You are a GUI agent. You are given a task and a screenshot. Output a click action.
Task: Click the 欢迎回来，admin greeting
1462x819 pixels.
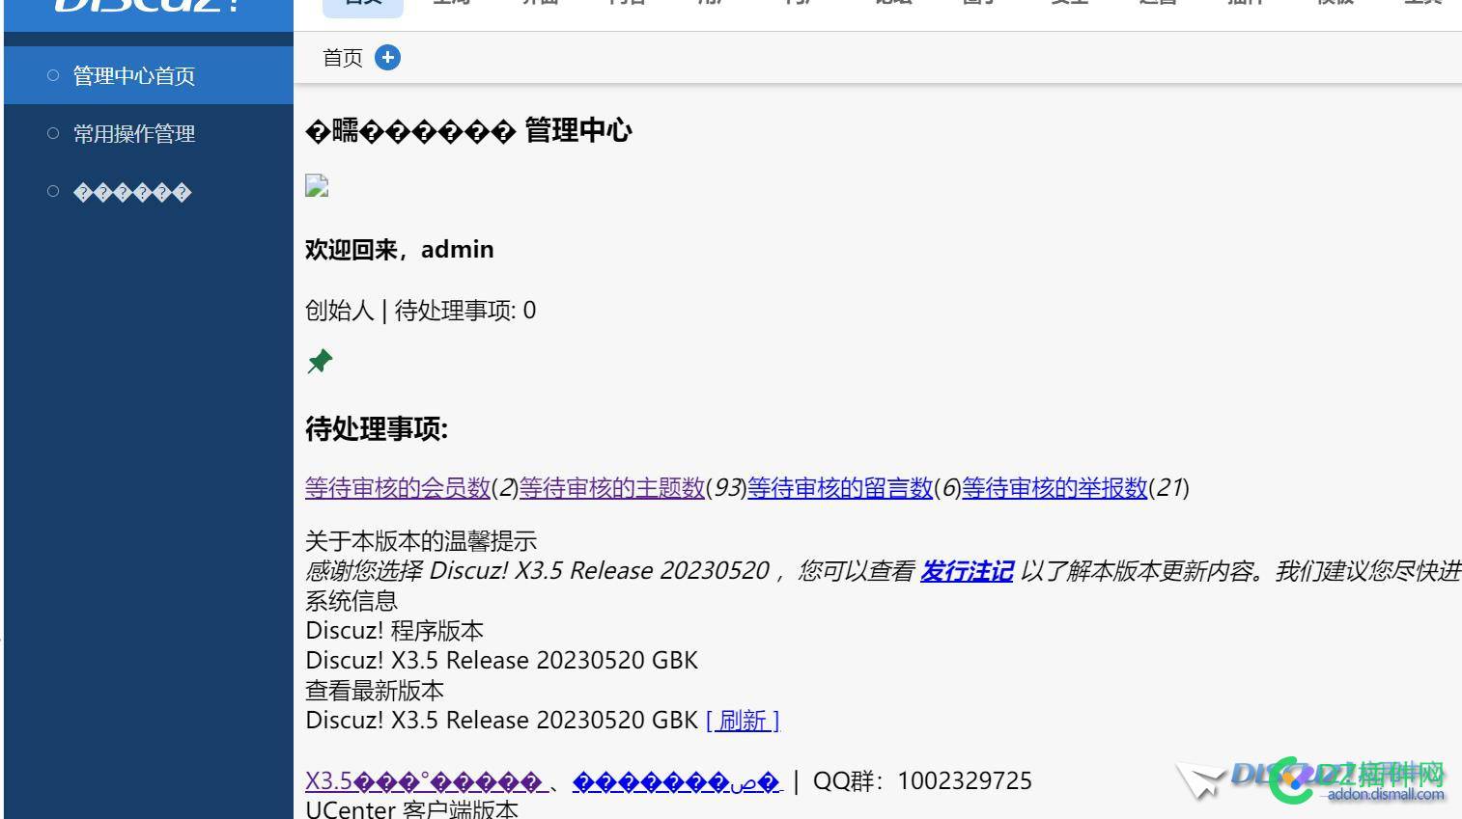(400, 250)
